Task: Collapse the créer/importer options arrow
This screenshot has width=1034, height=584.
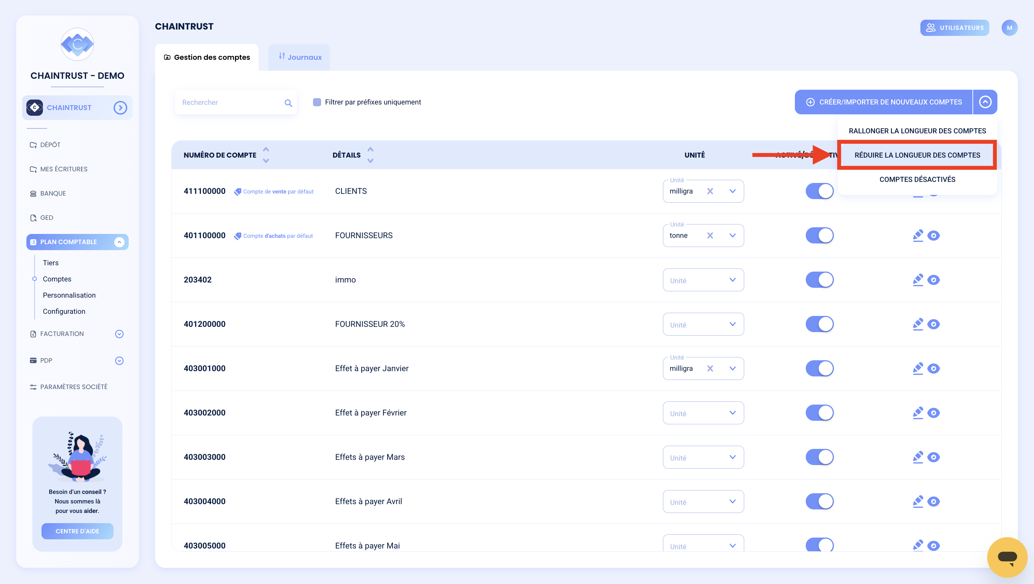Action: pos(985,102)
